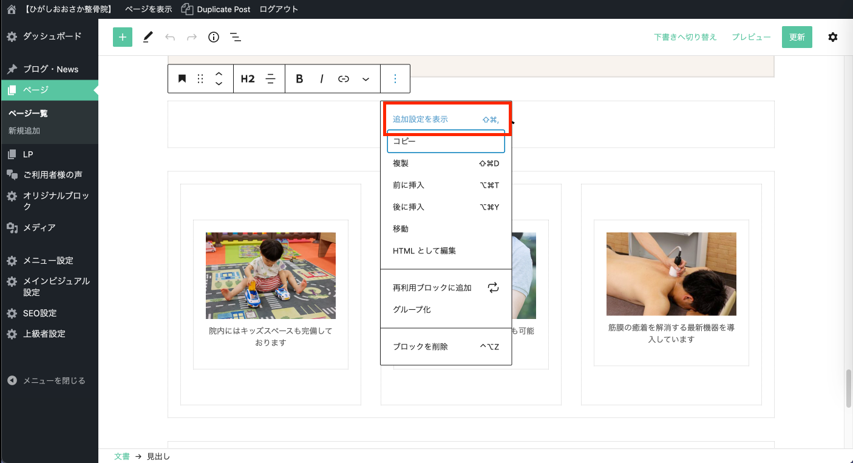853x463 pixels.
Task: Toggle the three-dot block options menu
Action: click(395, 79)
